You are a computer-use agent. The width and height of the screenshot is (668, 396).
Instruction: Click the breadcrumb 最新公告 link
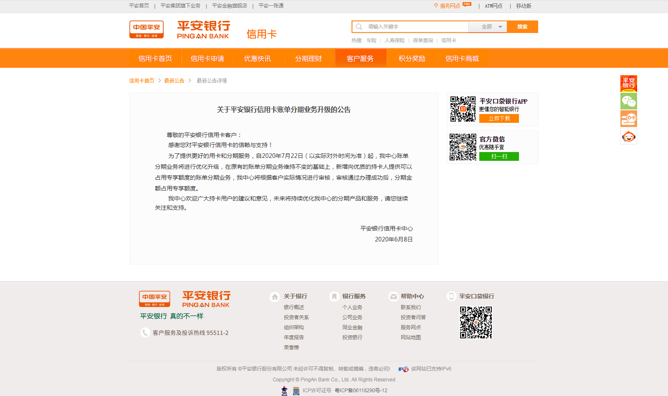pos(174,81)
